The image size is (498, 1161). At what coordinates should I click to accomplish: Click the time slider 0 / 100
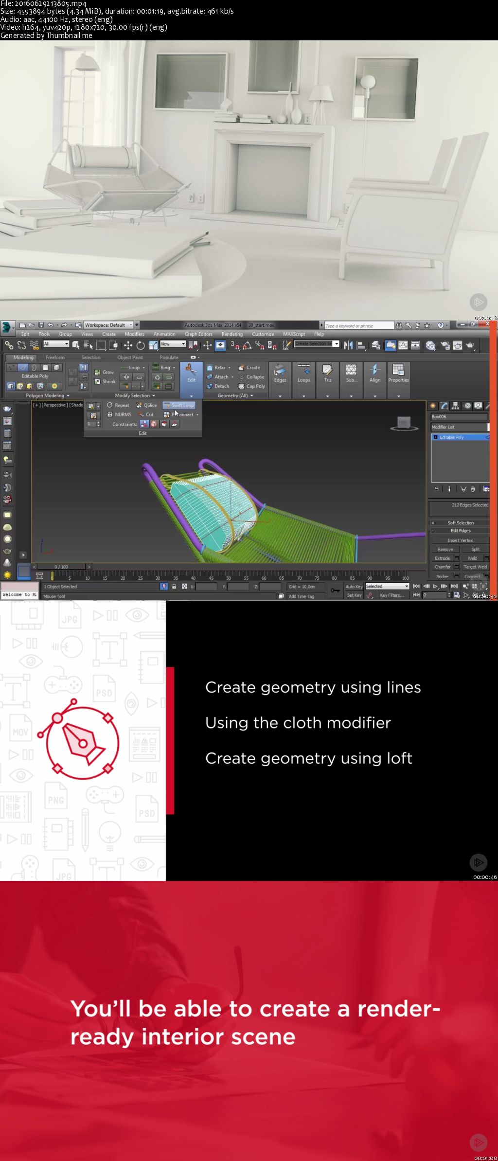[x=61, y=567]
